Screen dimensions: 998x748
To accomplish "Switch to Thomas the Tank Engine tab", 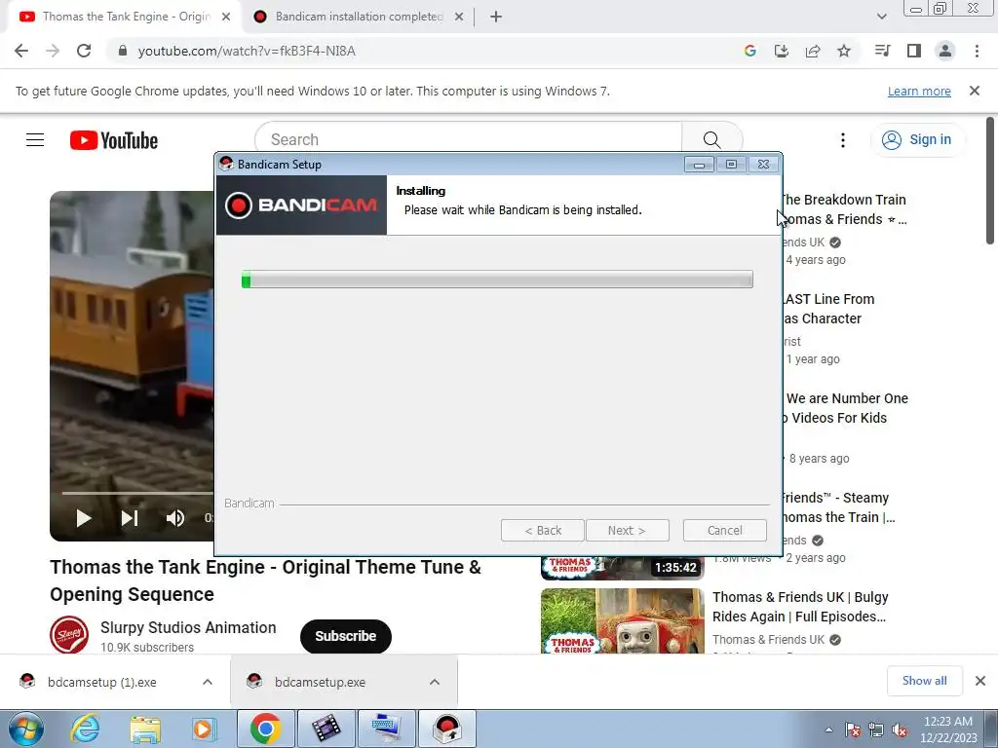I will pyautogui.click(x=125, y=17).
